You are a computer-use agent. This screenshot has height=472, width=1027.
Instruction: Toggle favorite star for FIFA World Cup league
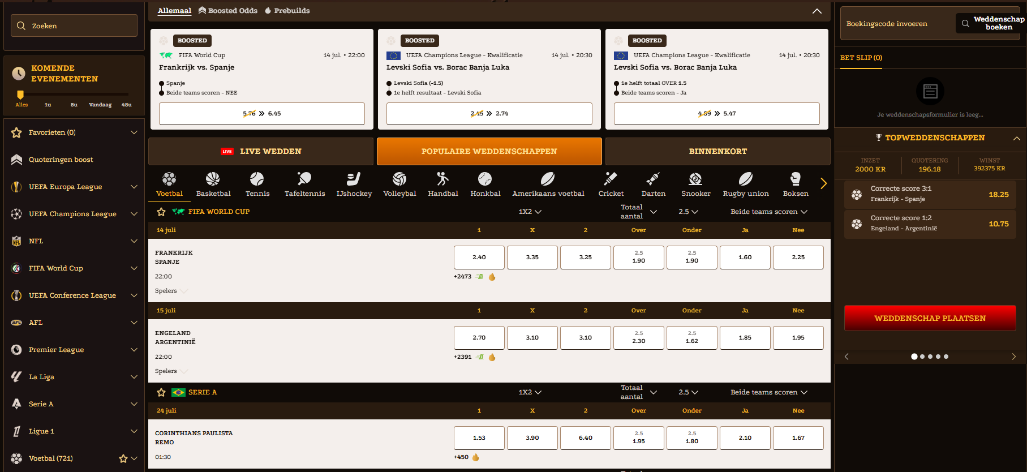pyautogui.click(x=161, y=212)
